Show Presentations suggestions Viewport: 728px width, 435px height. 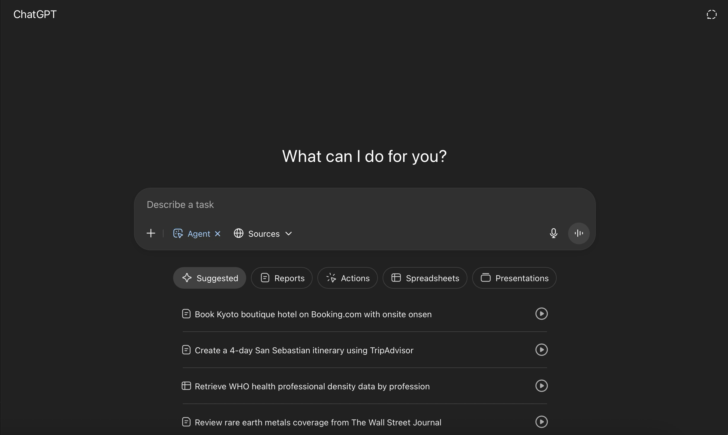[514, 278]
